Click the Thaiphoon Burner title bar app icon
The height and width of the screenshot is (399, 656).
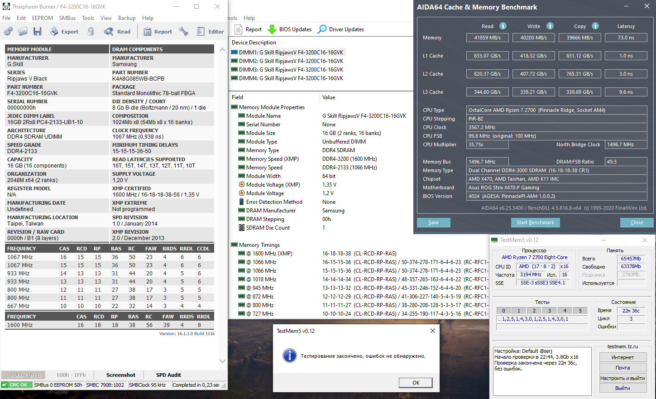6,6
